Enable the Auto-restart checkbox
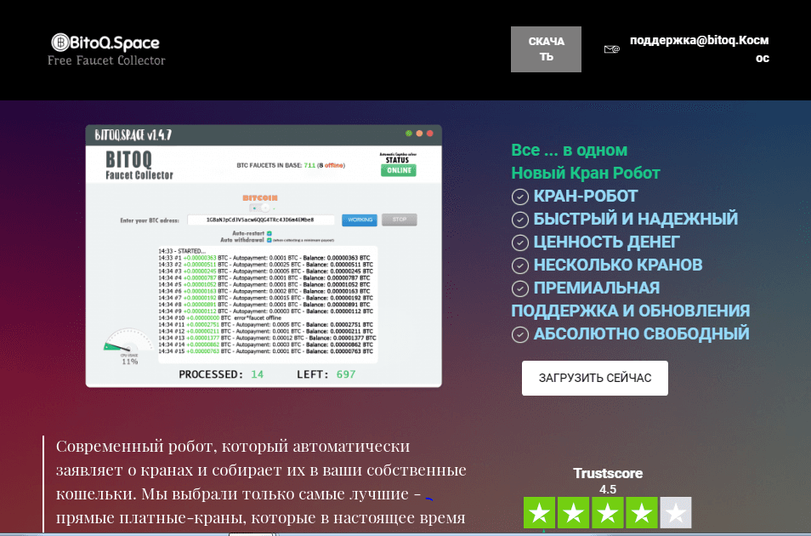 pos(269,233)
